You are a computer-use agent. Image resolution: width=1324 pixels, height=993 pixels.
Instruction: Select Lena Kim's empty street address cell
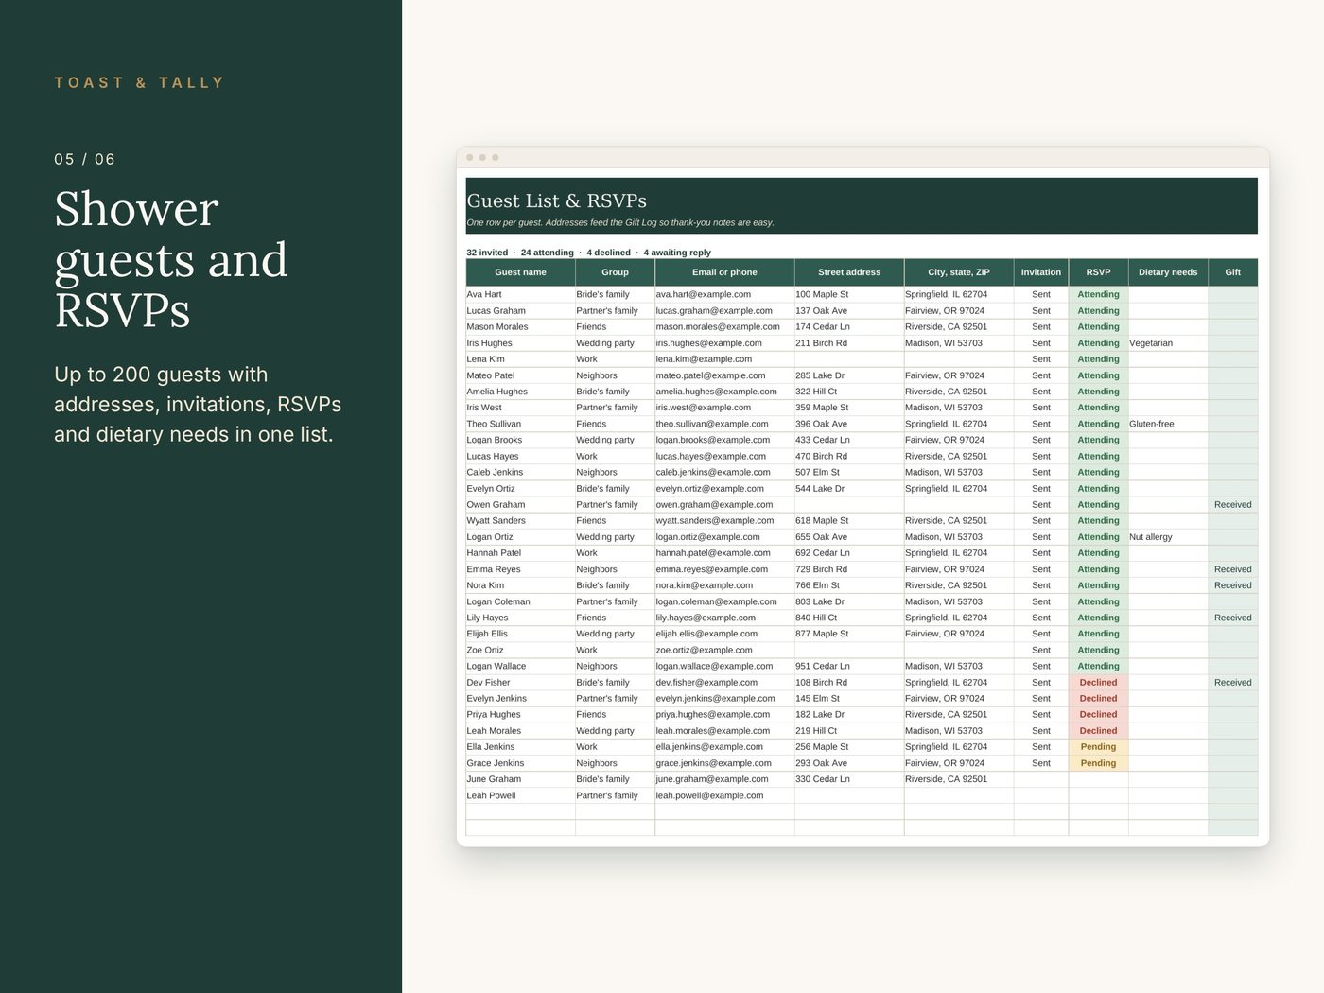(x=849, y=359)
